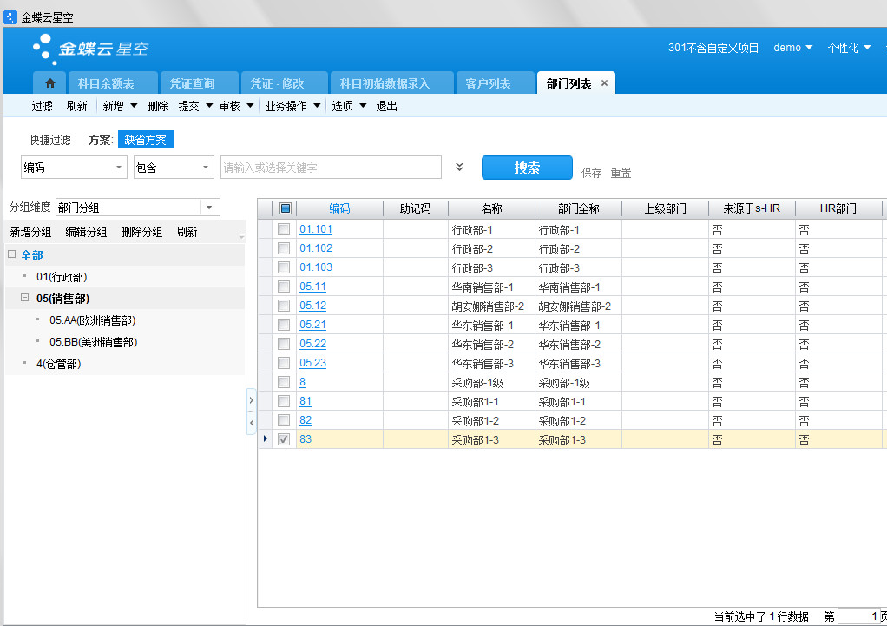This screenshot has height=626, width=887.
Task: Switch to the 客户列表 tab
Action: (x=488, y=83)
